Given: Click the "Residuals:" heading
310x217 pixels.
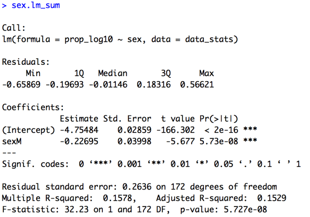Looking at the screenshot, I should pos(26,62).
